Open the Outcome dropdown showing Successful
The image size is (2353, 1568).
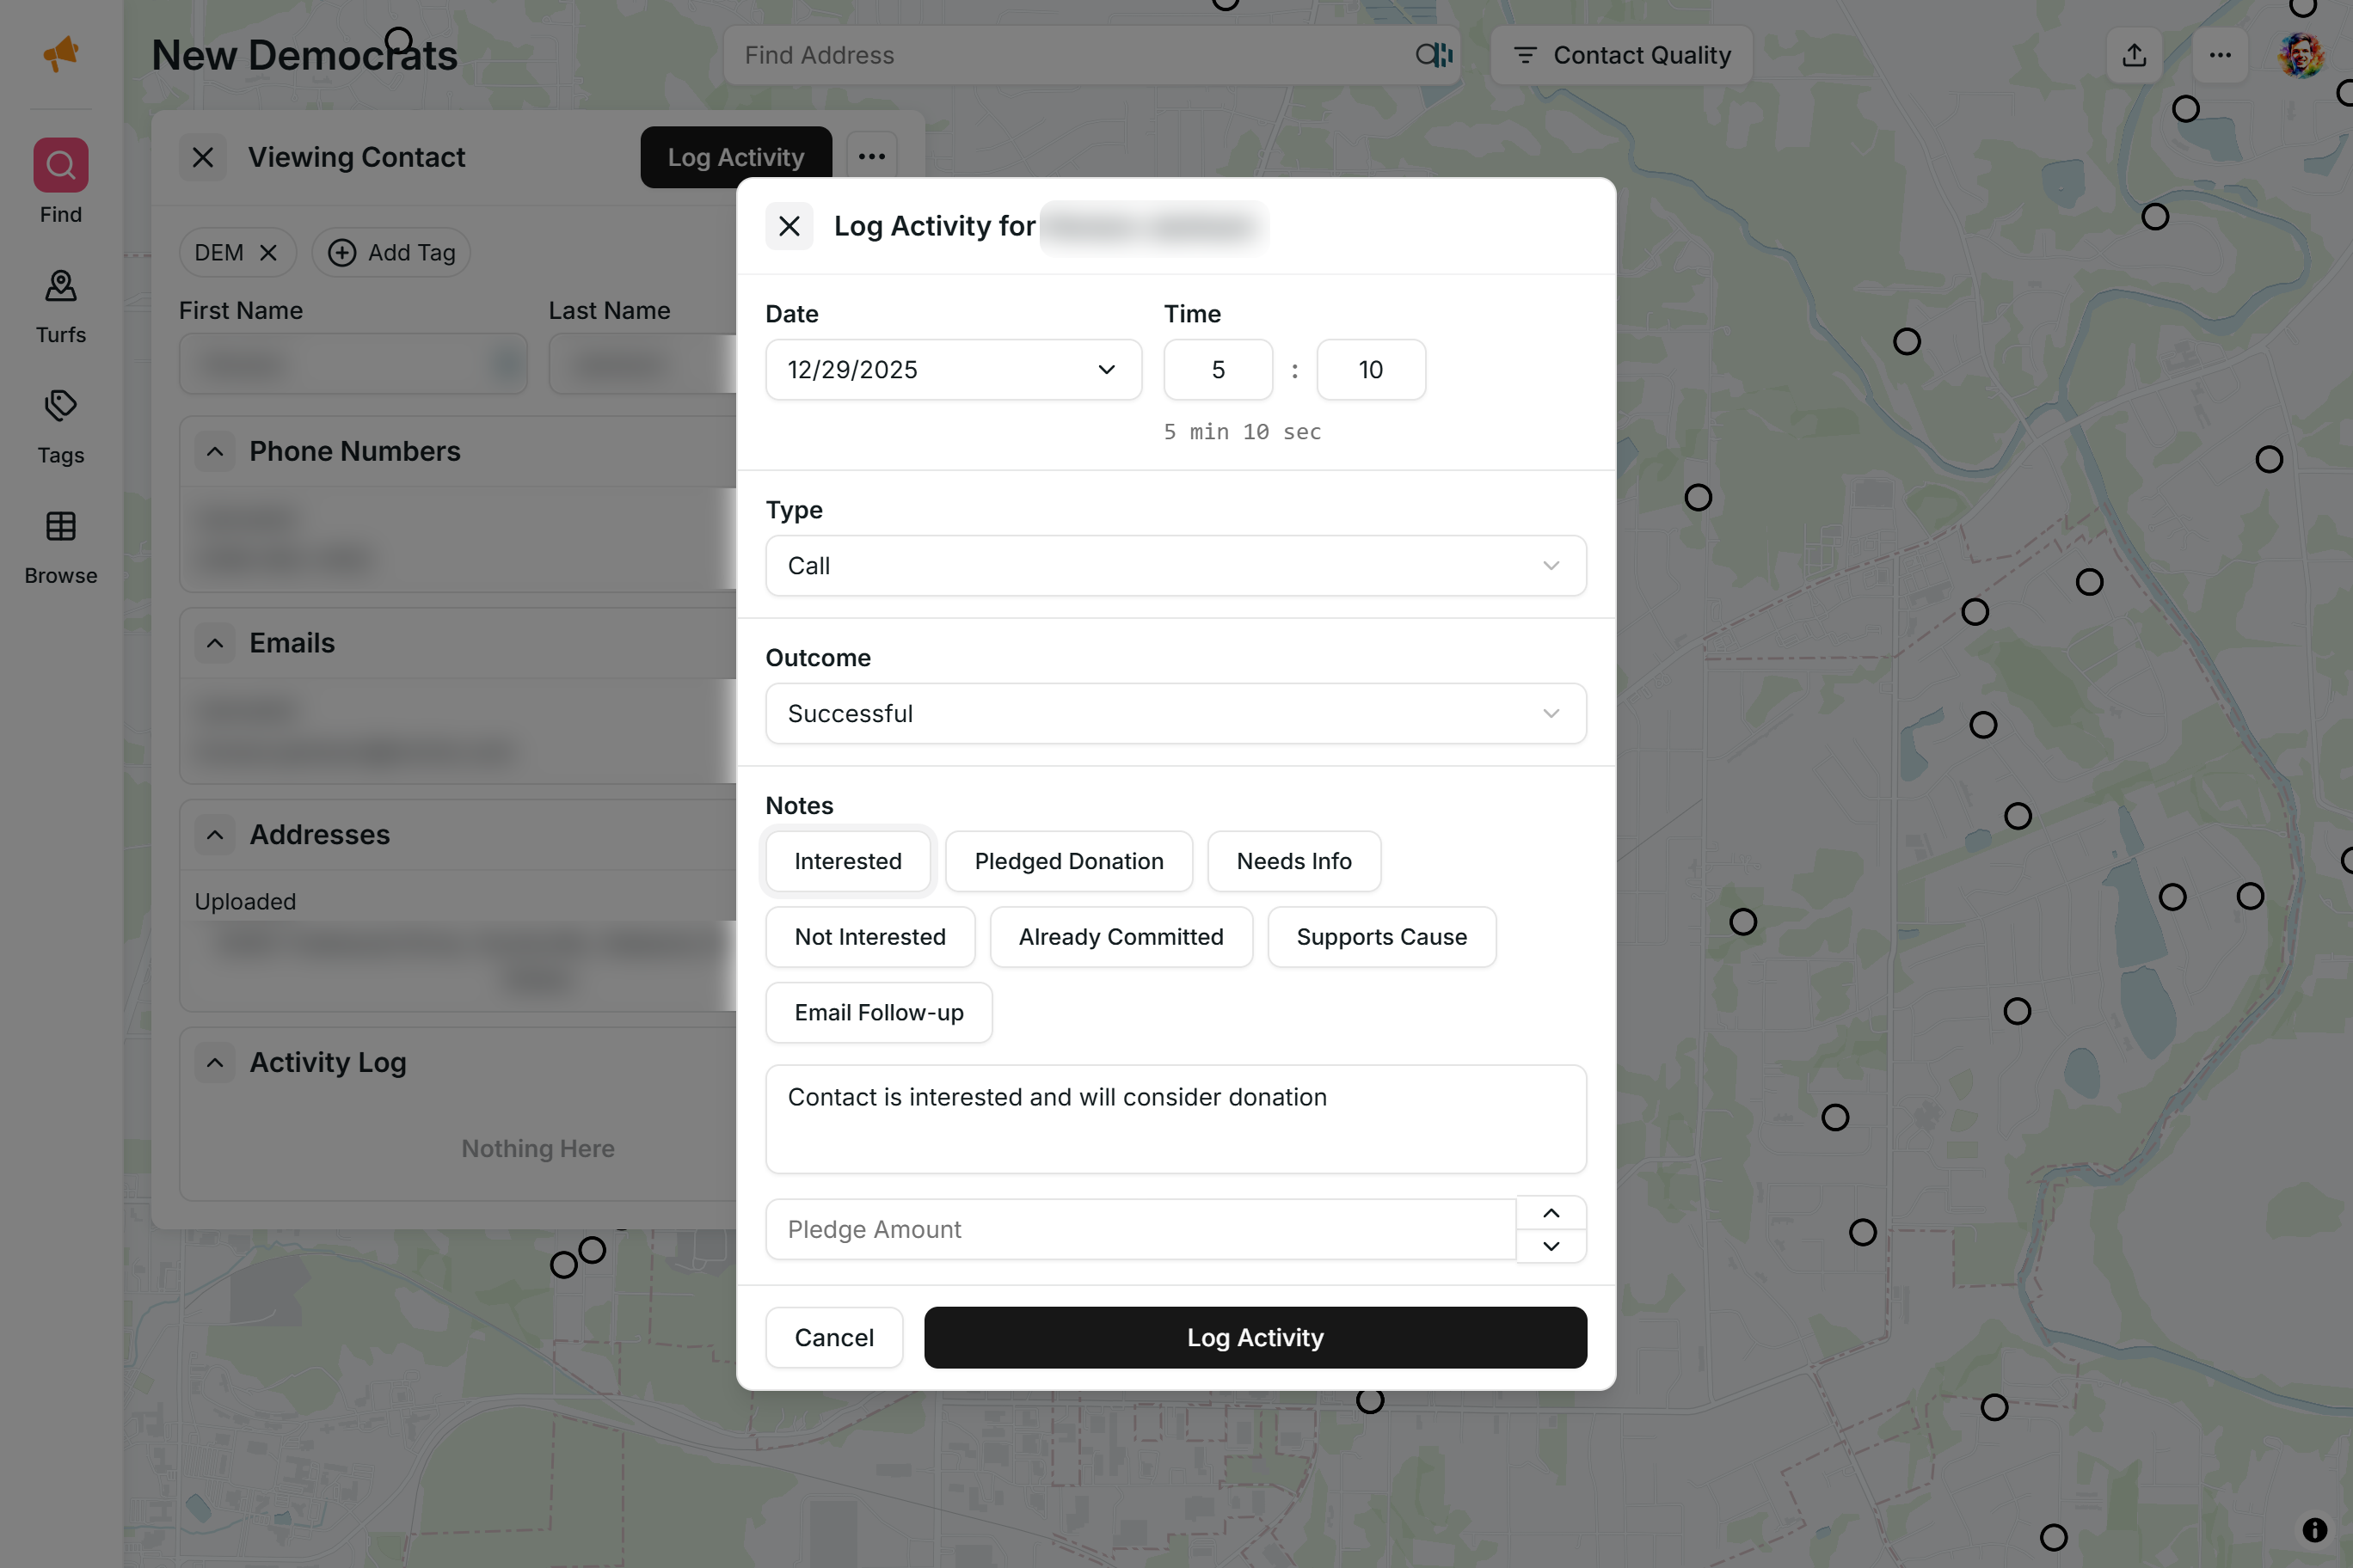1175,713
